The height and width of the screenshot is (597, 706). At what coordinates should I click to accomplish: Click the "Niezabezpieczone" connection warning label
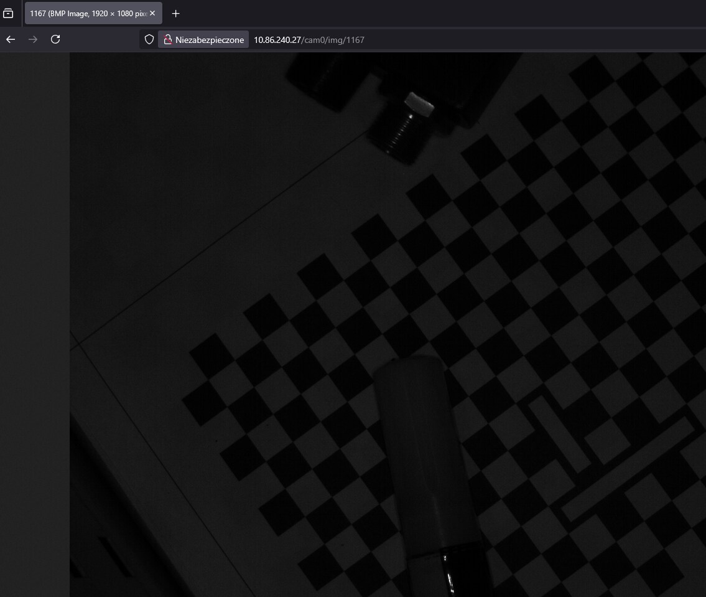click(209, 39)
